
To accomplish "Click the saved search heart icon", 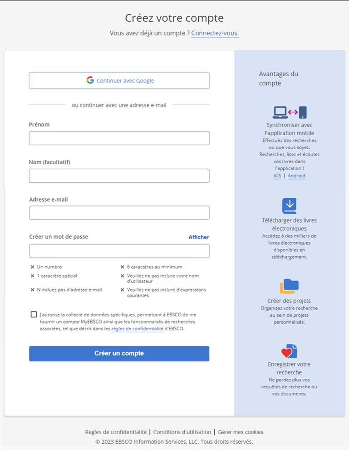I will pos(289,352).
